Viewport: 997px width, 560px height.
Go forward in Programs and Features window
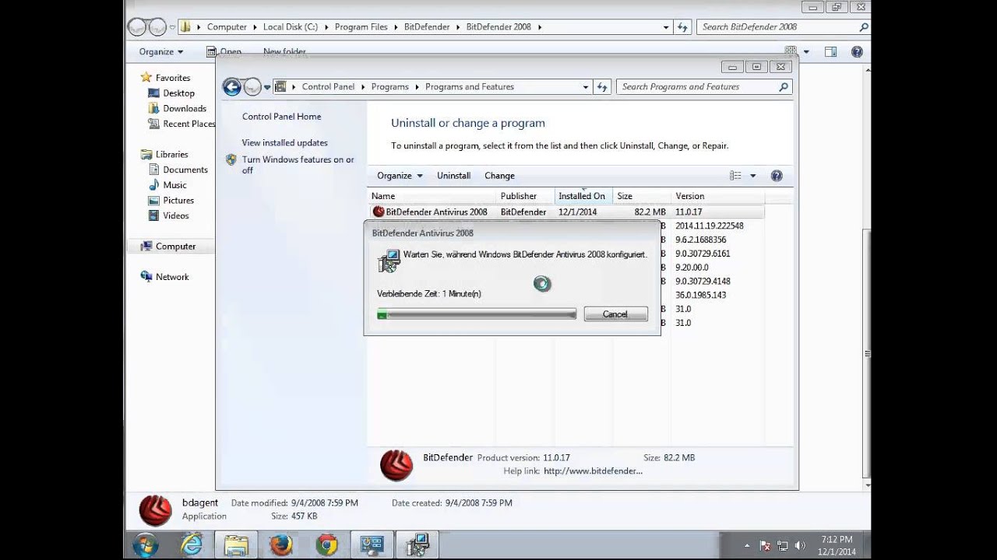pos(252,87)
